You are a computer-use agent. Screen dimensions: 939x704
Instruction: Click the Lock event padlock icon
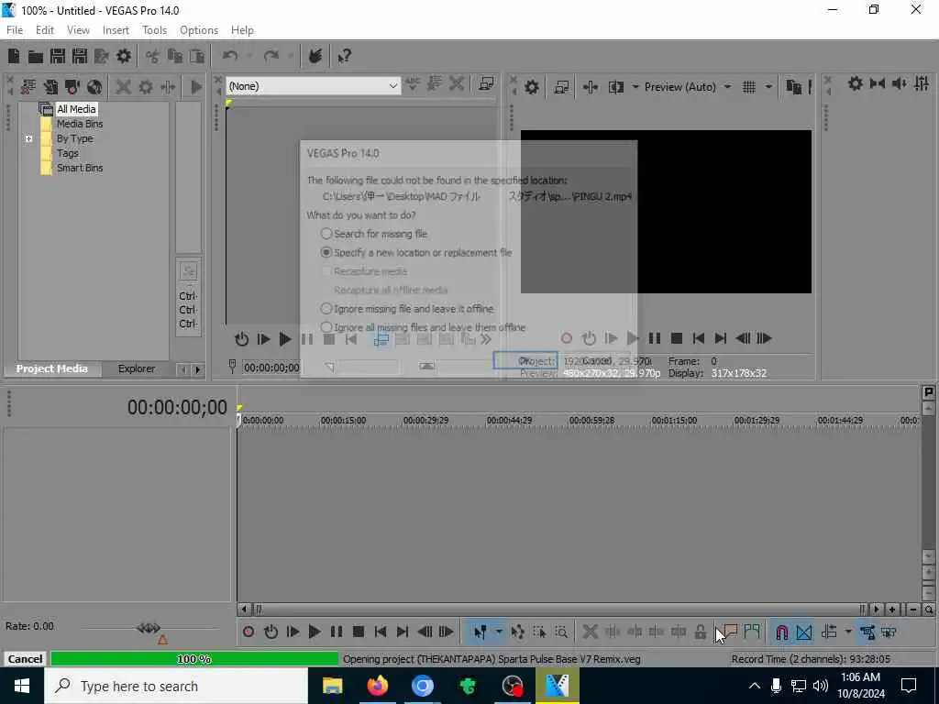(x=700, y=632)
